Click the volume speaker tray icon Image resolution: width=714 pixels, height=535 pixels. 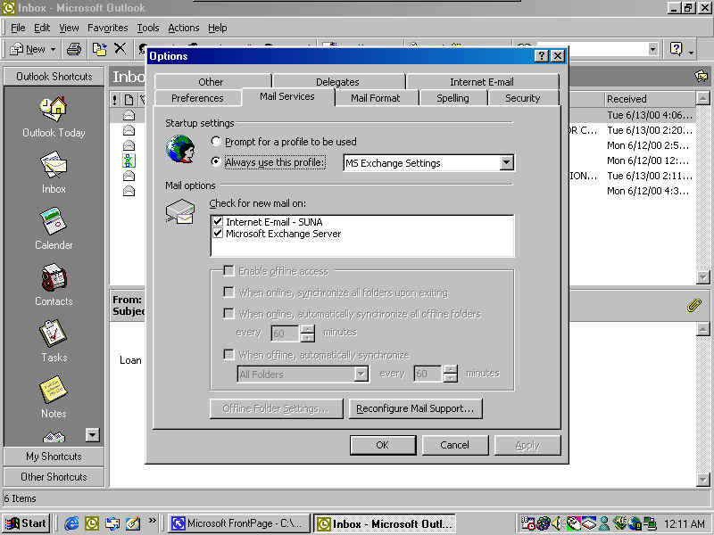click(556, 523)
